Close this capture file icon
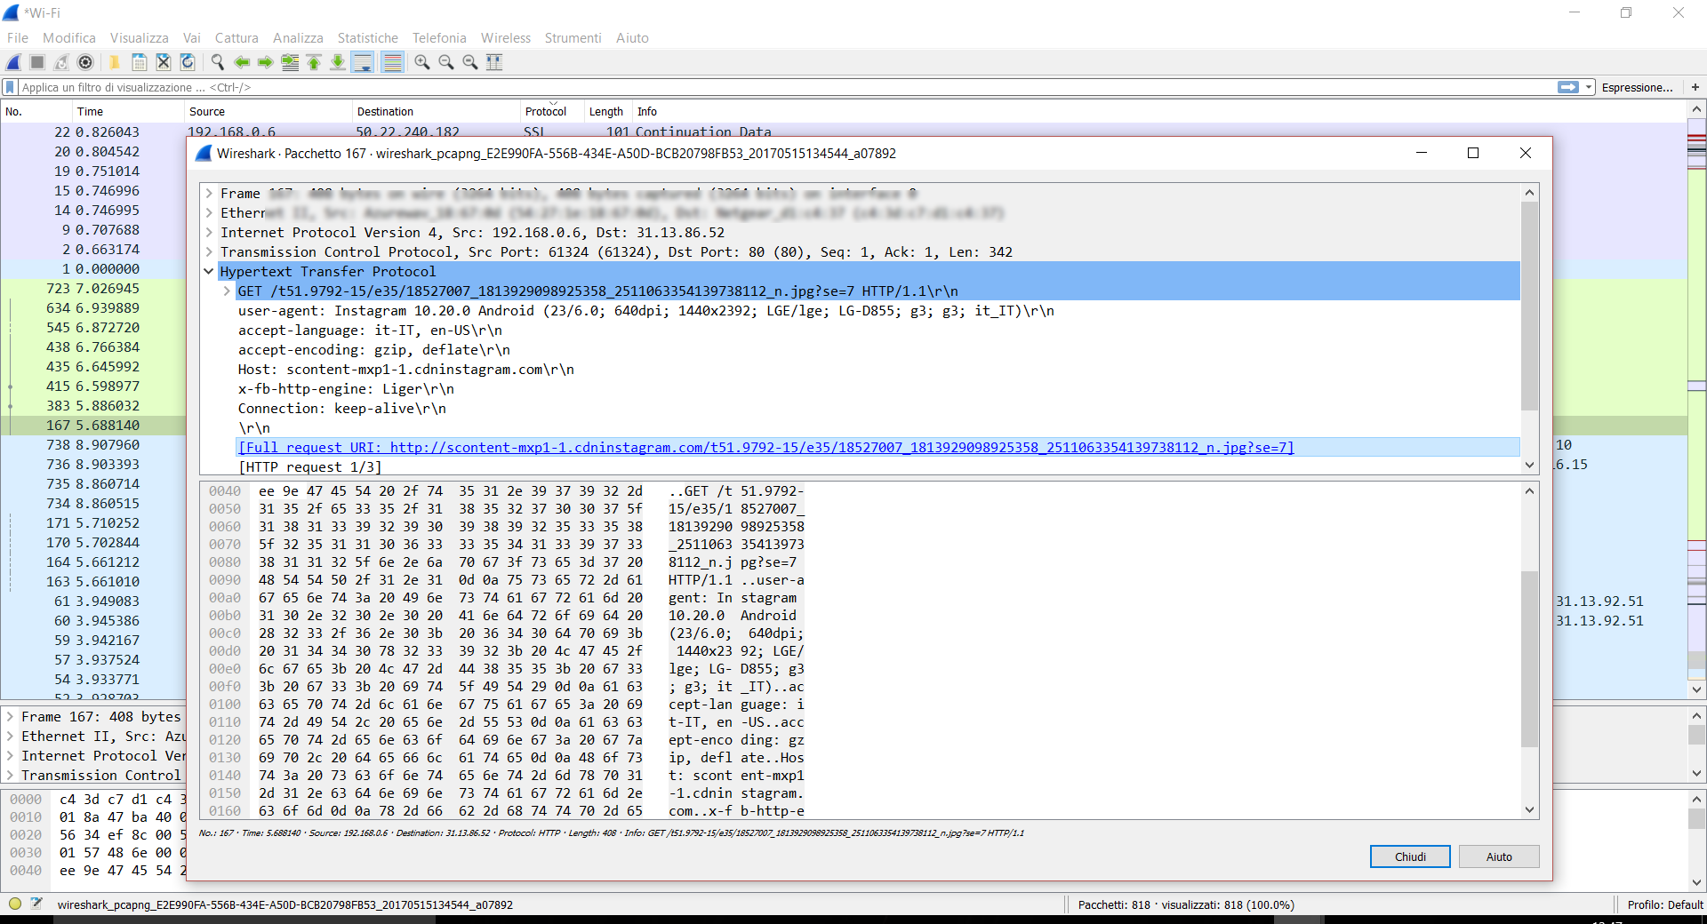1707x924 pixels. (164, 62)
